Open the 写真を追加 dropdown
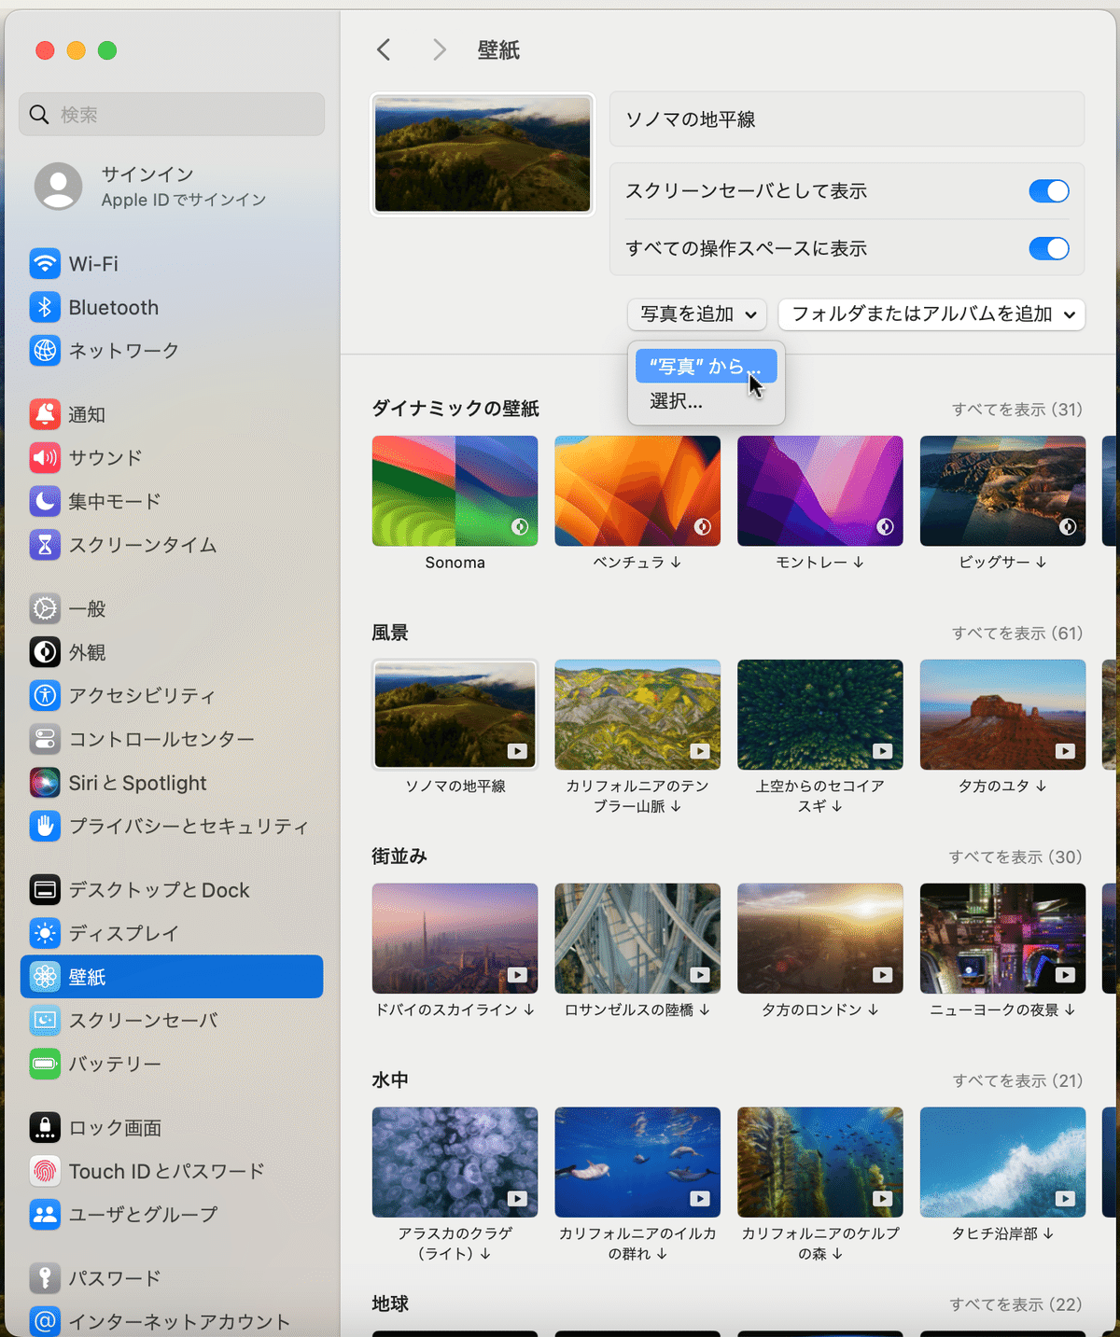The image size is (1120, 1337). [x=697, y=314]
